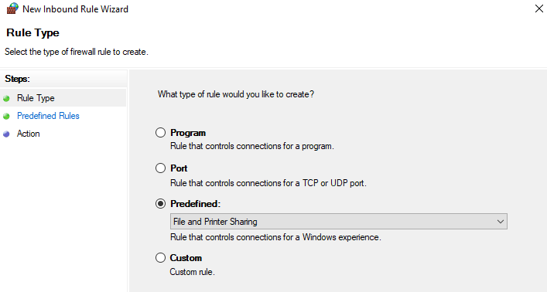Select the Predefined radio button
The image size is (547, 292).
[160, 203]
